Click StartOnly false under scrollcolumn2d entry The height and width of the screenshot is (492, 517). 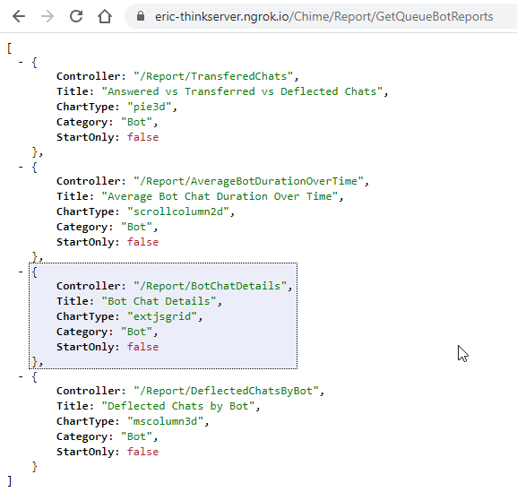(142, 242)
